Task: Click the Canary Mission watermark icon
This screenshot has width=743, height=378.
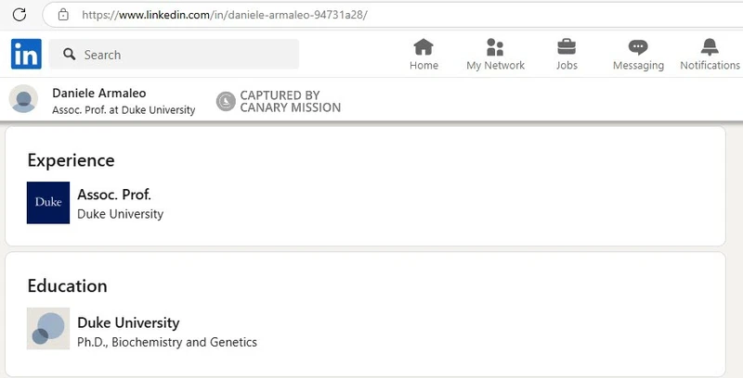Action: tap(226, 101)
